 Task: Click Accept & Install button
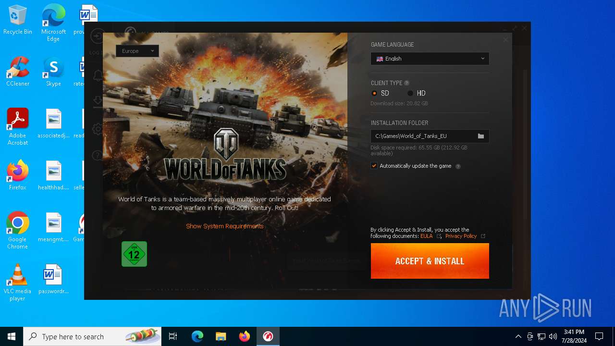(430, 261)
